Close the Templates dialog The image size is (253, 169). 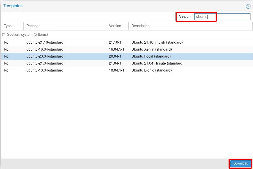[248, 6]
